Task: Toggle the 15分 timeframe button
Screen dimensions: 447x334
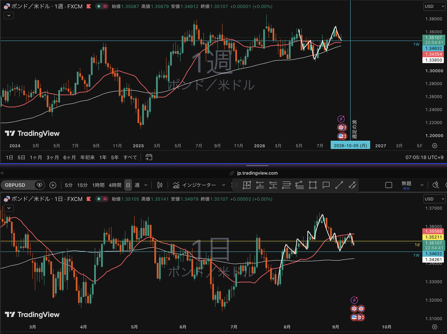Action: pos(83,185)
